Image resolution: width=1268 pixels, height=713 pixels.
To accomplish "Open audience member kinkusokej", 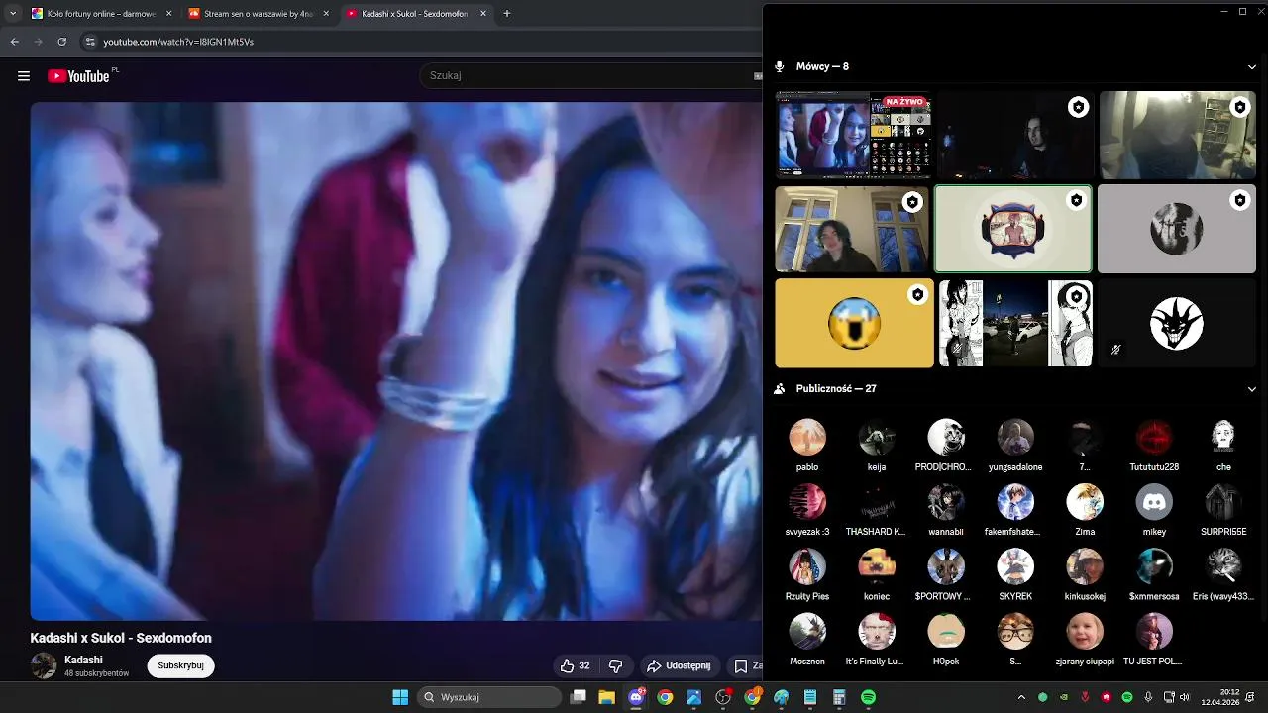I will pos(1085,573).
